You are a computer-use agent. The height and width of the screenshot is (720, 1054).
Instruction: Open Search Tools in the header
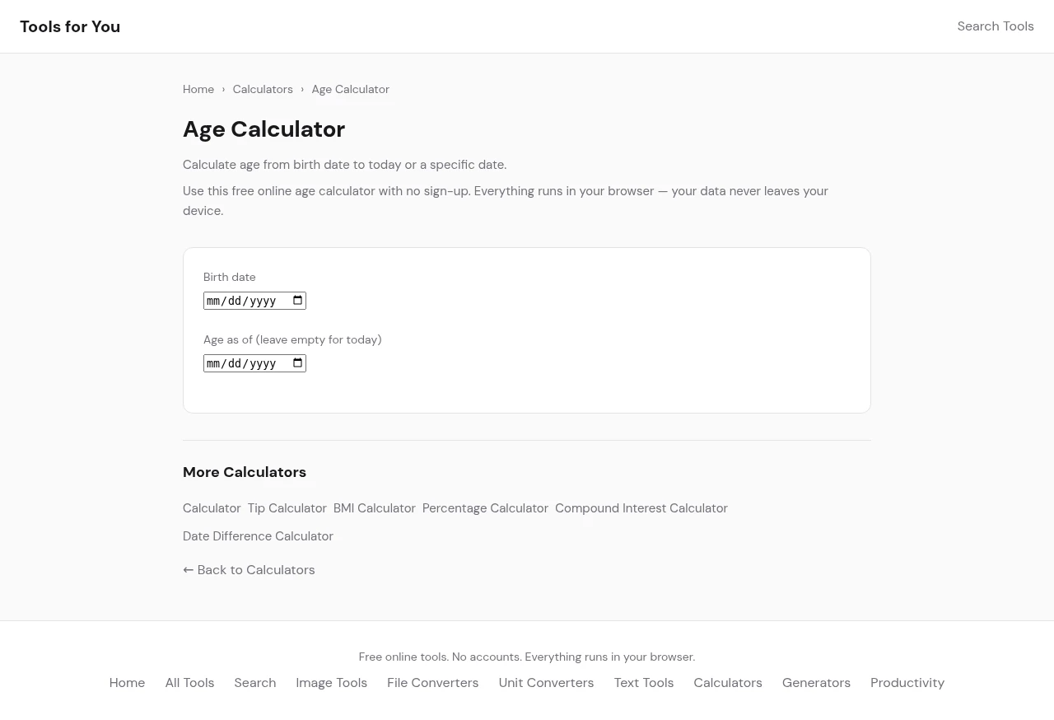(995, 26)
